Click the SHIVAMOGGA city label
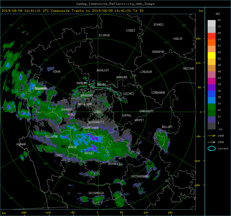The height and width of the screenshot is (216, 231). click(96, 193)
